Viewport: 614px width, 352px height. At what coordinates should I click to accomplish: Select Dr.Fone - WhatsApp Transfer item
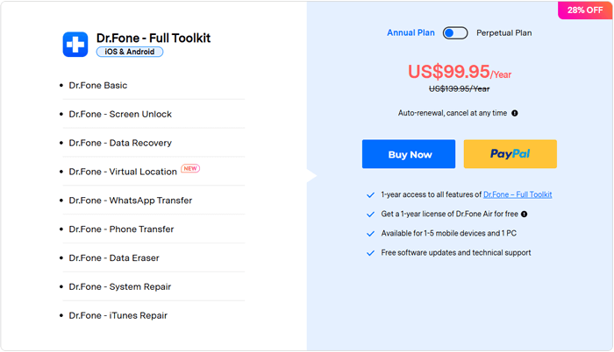point(131,201)
